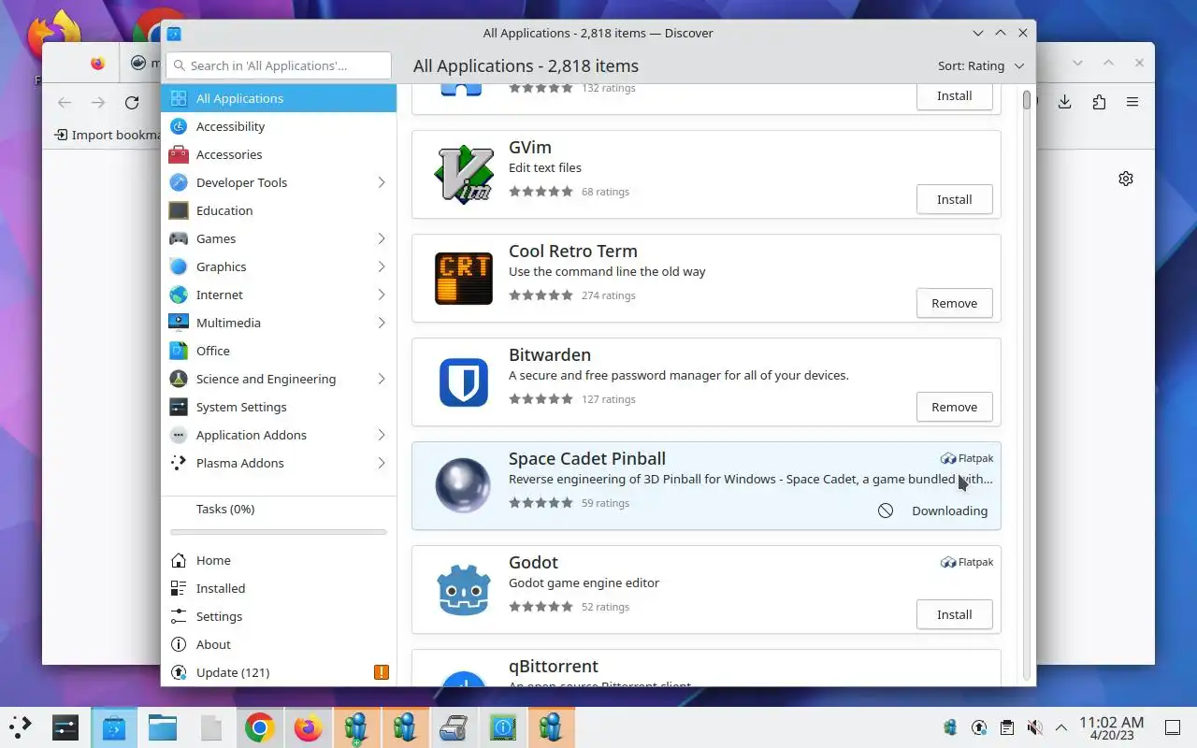
Task: Expand Science and Engineering chevron
Action: (382, 379)
